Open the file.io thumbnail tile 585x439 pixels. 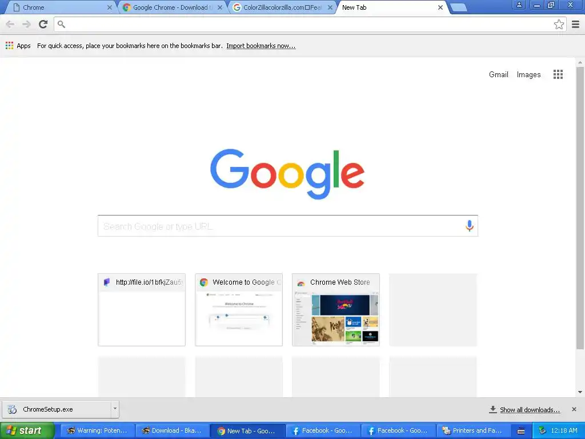pyautogui.click(x=142, y=310)
